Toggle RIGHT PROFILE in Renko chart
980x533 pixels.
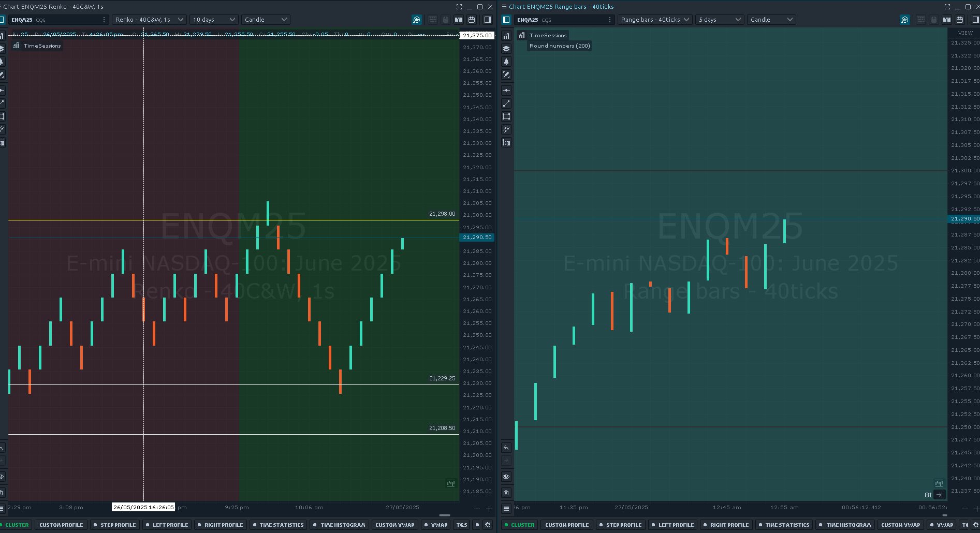click(220, 525)
